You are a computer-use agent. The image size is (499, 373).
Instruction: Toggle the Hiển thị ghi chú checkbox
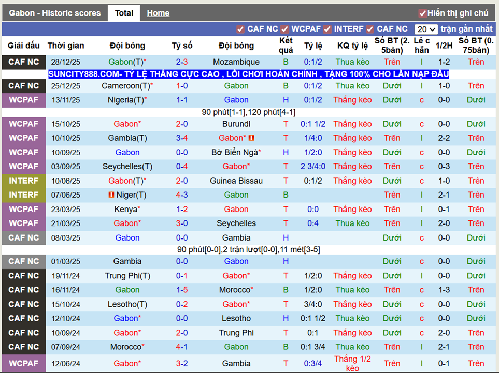coord(423,13)
